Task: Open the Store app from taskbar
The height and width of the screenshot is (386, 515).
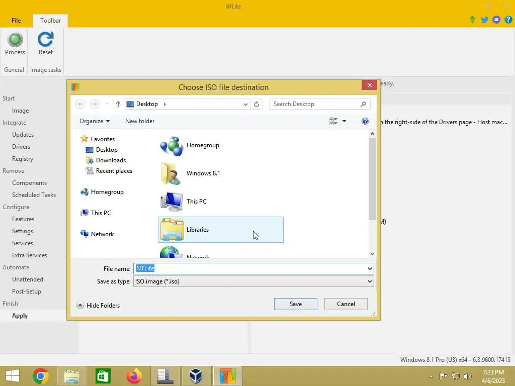Action: pyautogui.click(x=103, y=376)
